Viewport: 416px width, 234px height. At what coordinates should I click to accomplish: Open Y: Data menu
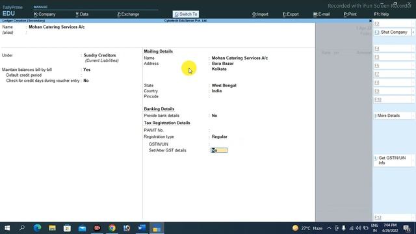pos(82,14)
